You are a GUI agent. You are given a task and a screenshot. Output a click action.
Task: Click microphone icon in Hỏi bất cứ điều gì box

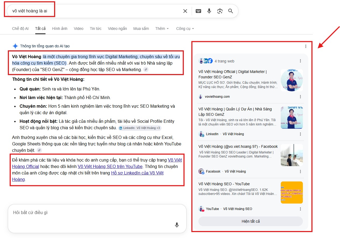click(177, 225)
